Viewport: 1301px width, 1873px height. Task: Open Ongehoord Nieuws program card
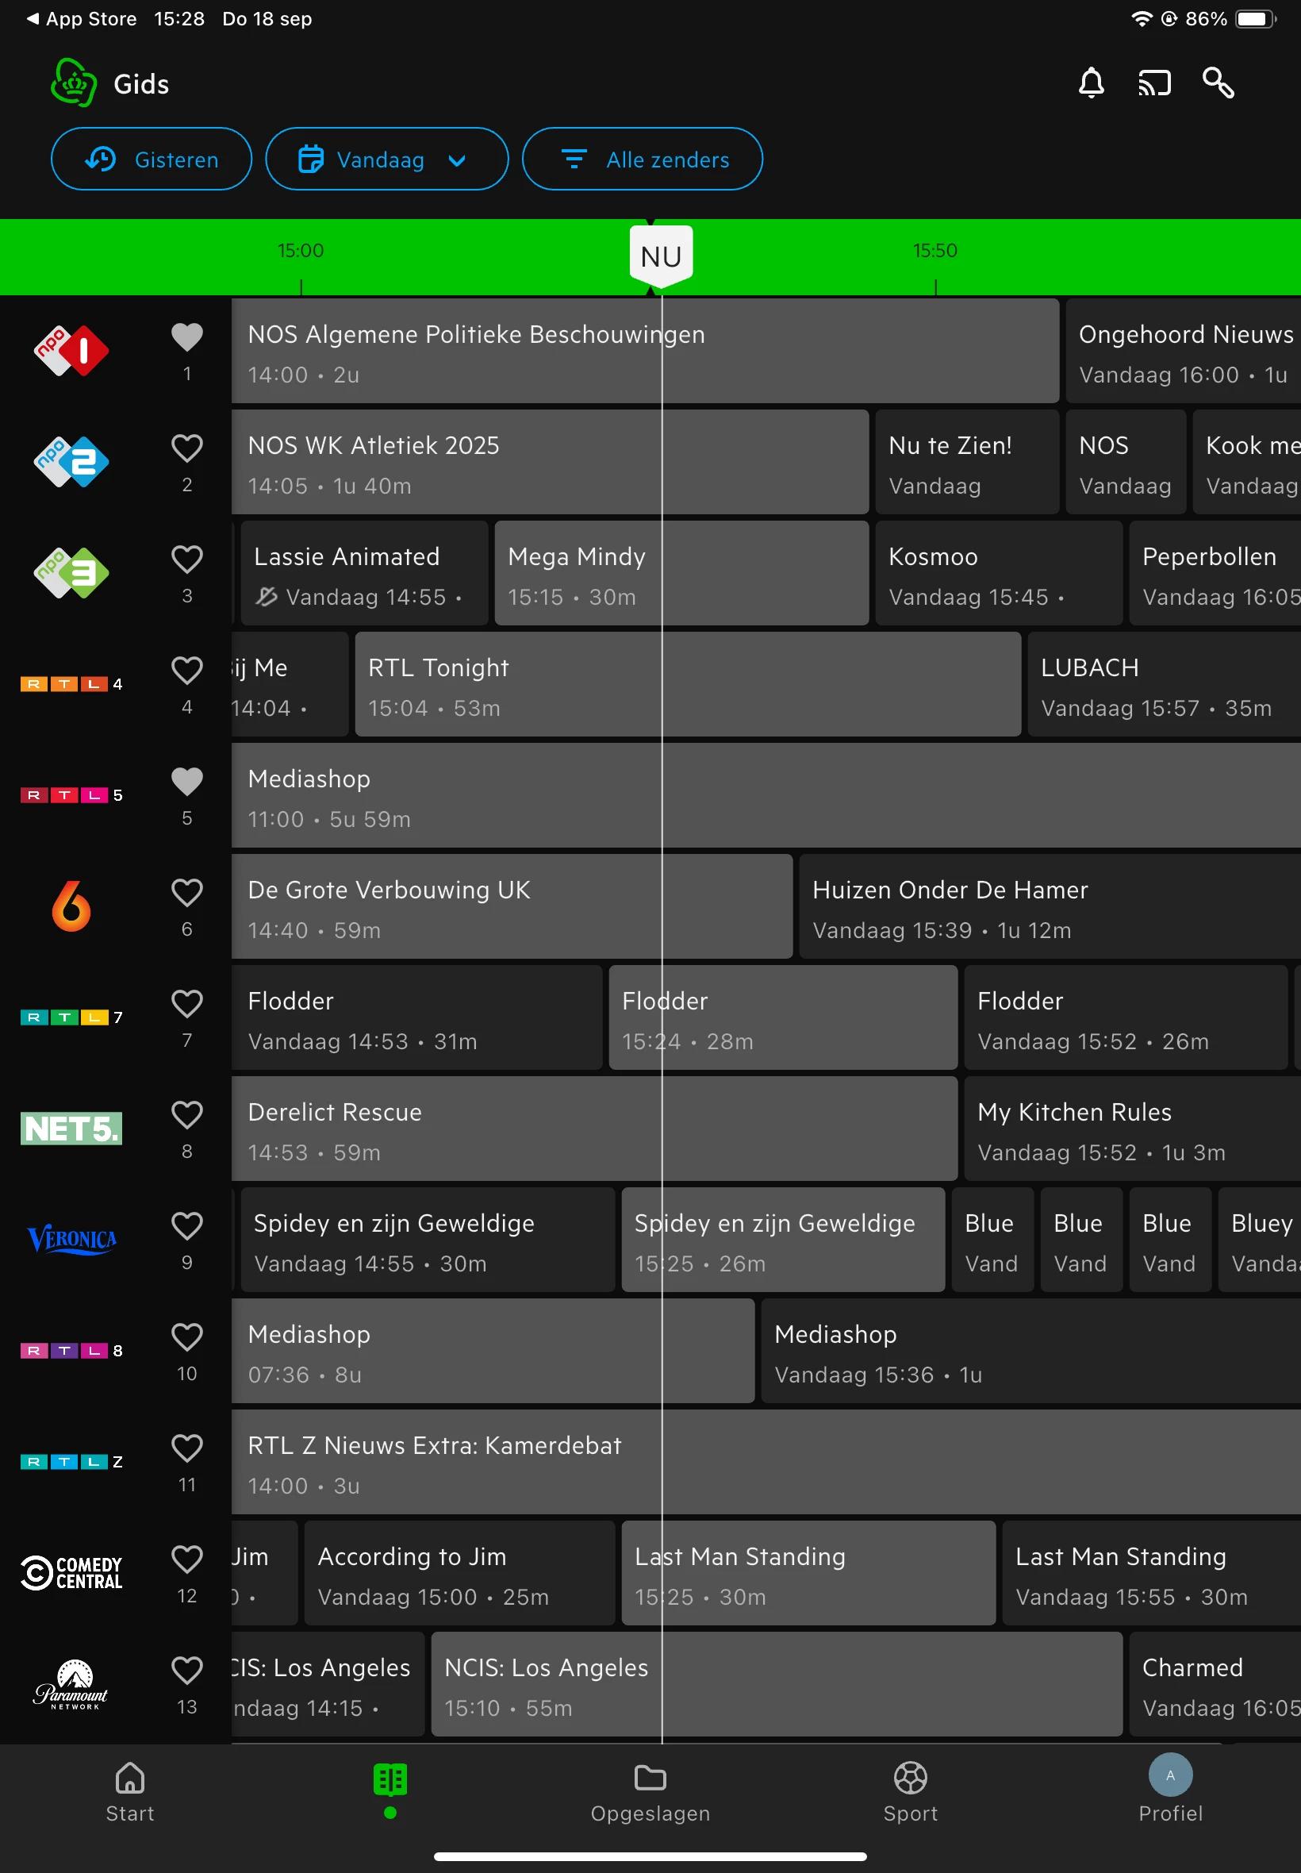click(1183, 352)
